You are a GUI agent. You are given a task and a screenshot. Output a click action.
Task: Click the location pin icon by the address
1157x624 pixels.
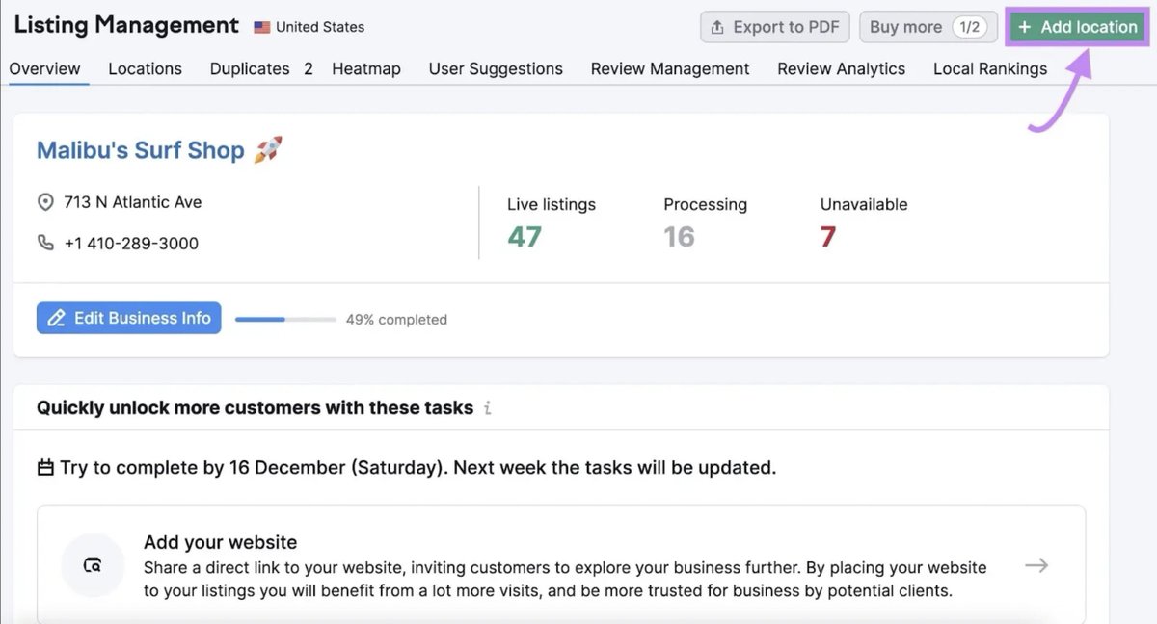[x=45, y=202]
